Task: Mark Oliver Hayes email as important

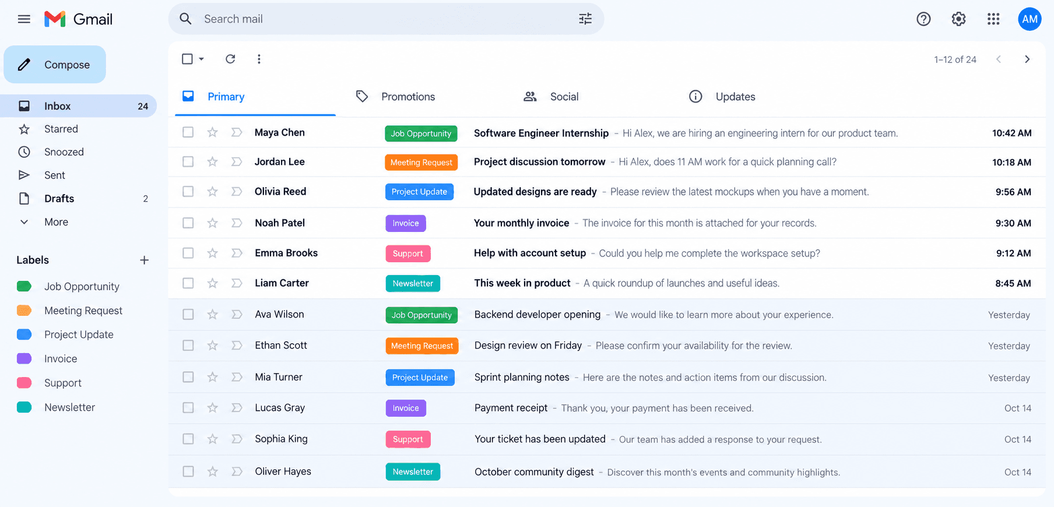Action: tap(237, 471)
